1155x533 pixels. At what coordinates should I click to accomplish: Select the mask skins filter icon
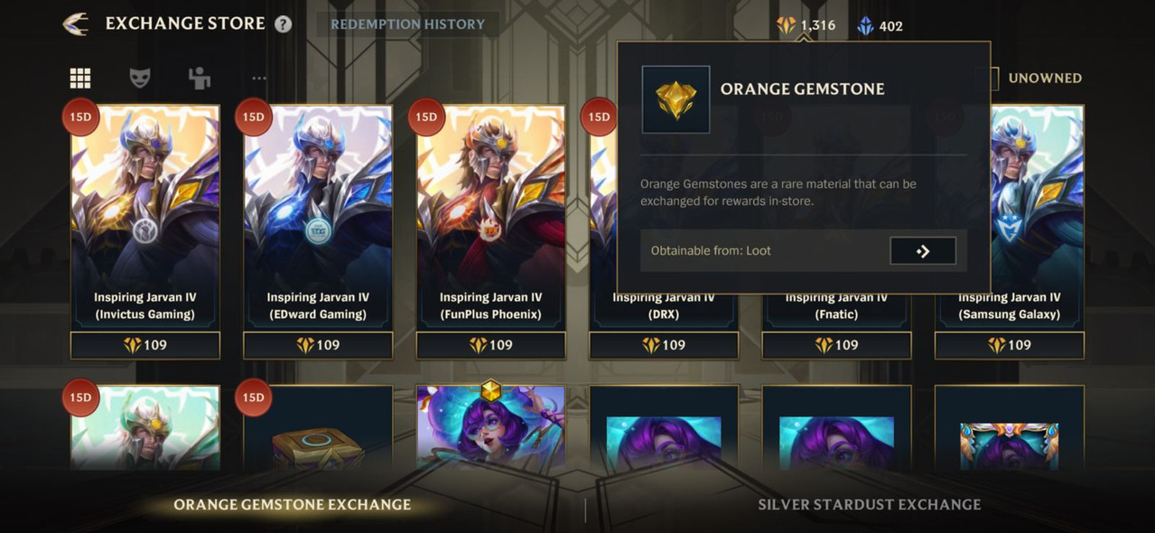click(x=139, y=79)
